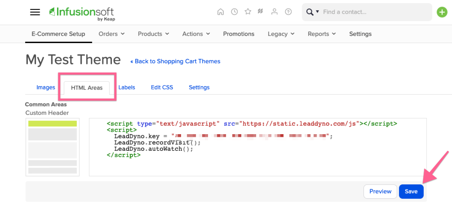Screen dimensions: 452x214
Task: Click the LeadDyno.autoWatch() code line
Action: (x=153, y=149)
